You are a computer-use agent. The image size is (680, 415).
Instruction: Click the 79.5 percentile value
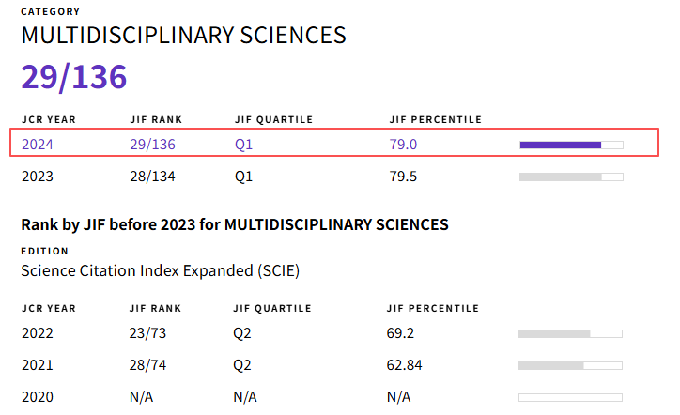click(x=403, y=177)
